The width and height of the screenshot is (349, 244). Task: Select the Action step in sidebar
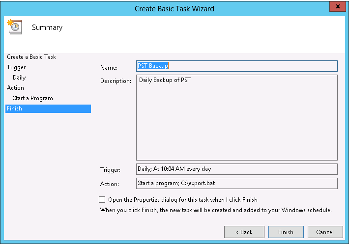(x=15, y=88)
